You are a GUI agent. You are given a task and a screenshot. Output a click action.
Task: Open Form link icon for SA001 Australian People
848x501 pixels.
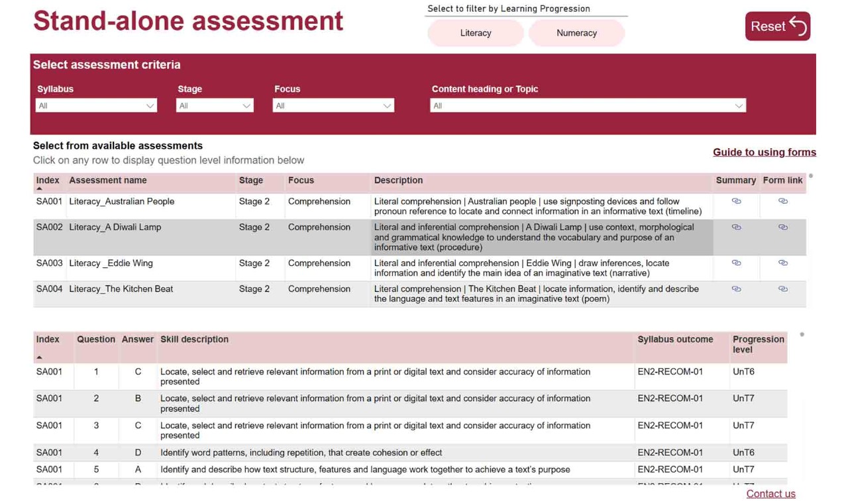(782, 201)
